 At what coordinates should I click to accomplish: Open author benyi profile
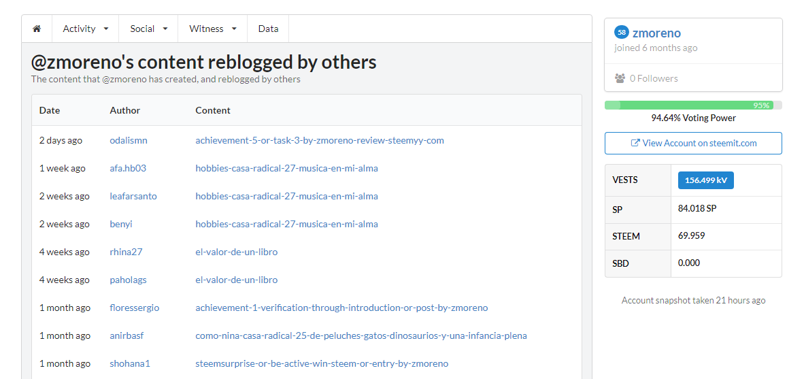click(x=121, y=224)
